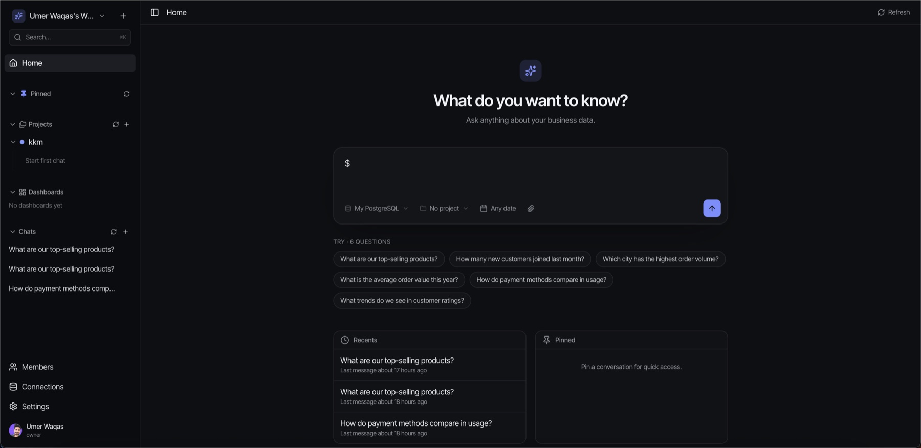Open first sidebar chat 'What are our top-selling products?'

point(61,249)
